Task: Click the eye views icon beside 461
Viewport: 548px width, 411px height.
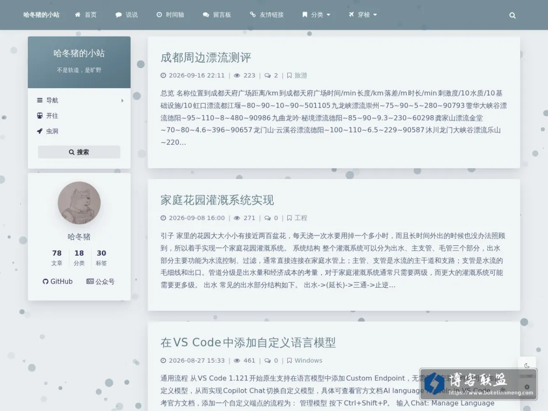Action: click(x=237, y=360)
